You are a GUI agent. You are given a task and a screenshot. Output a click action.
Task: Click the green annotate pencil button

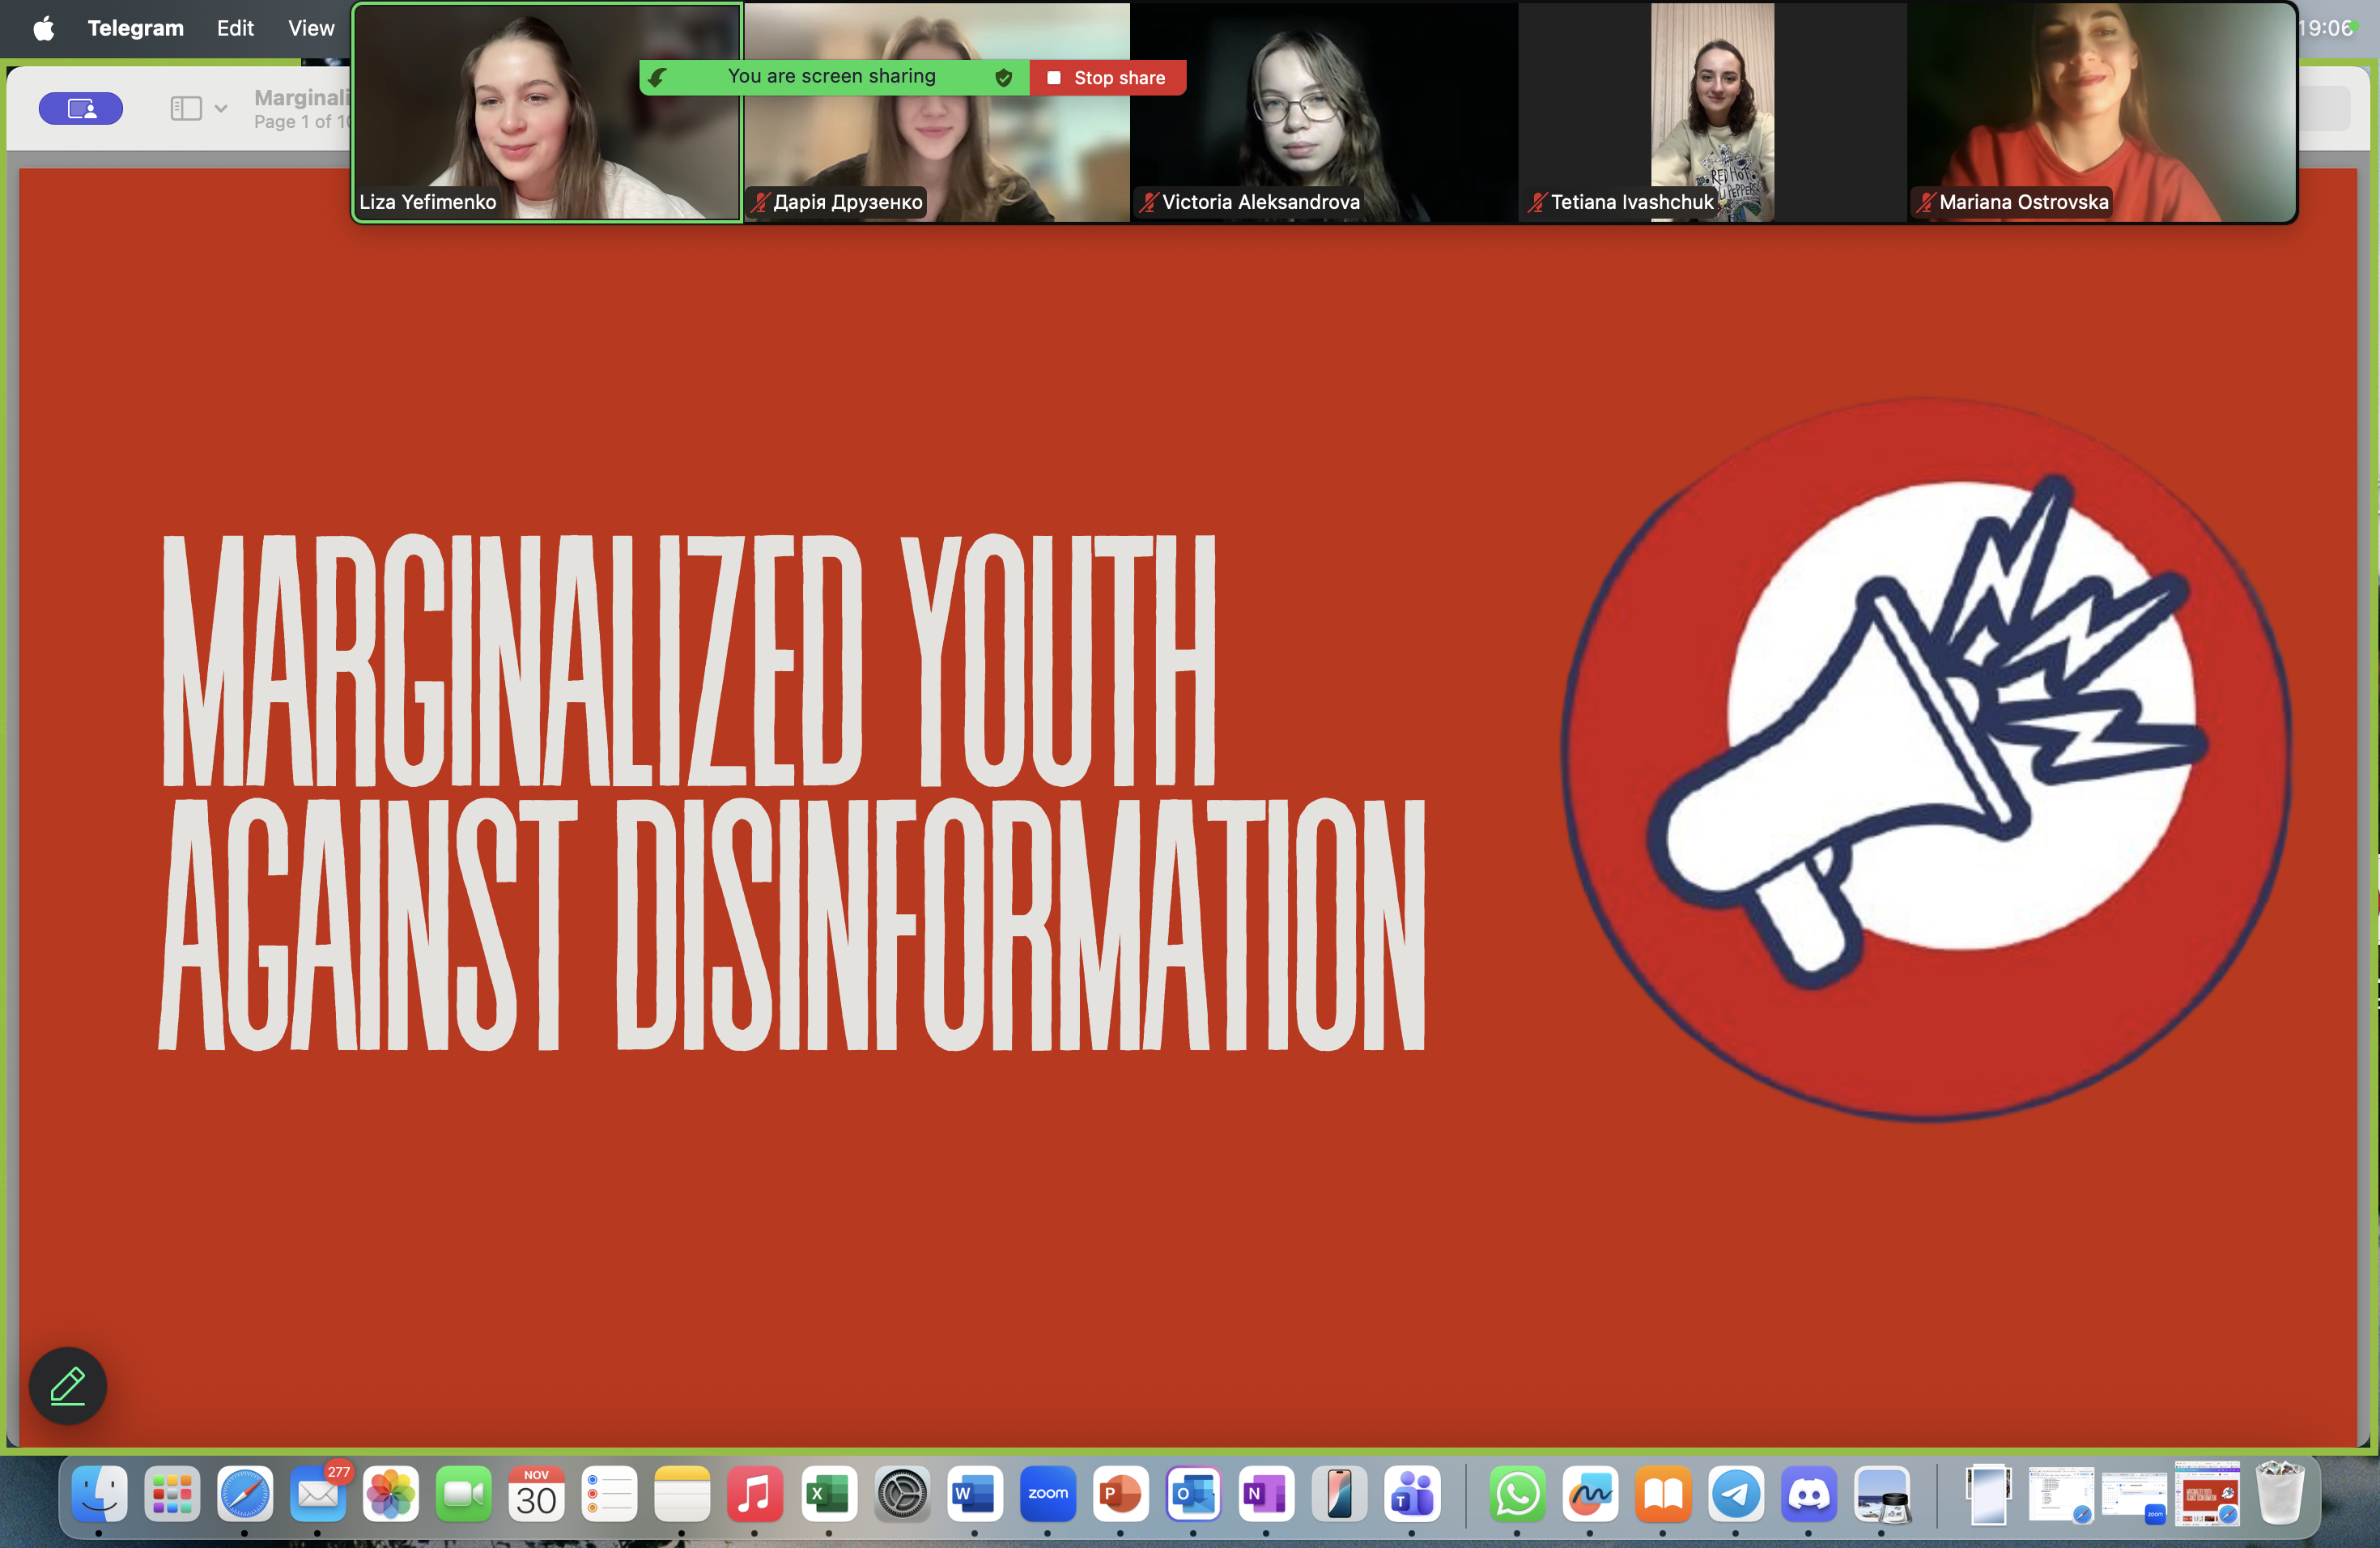click(68, 1385)
